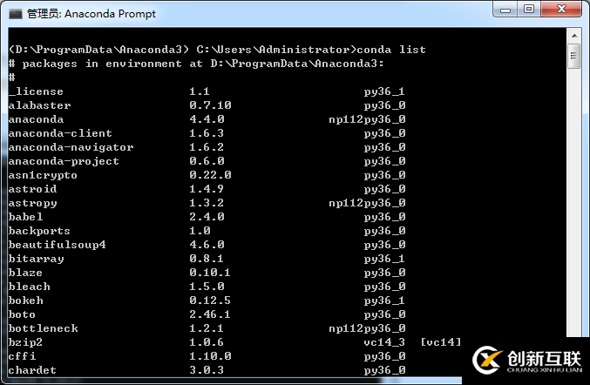Minimize the Anaconda Prompt window
This screenshot has width=590, height=385.
coord(505,10)
